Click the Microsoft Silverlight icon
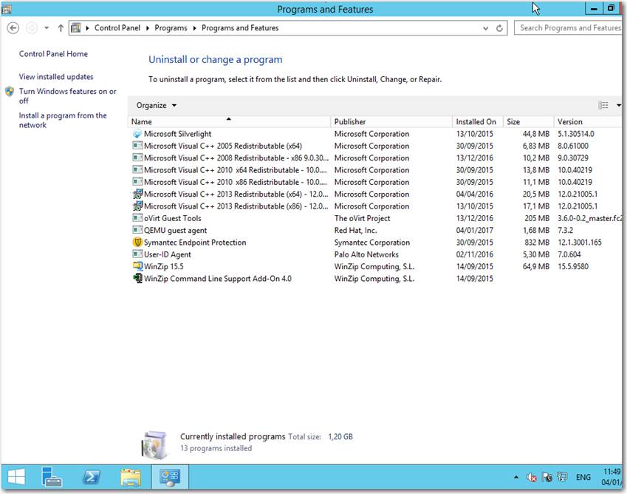627x494 pixels. [x=137, y=134]
